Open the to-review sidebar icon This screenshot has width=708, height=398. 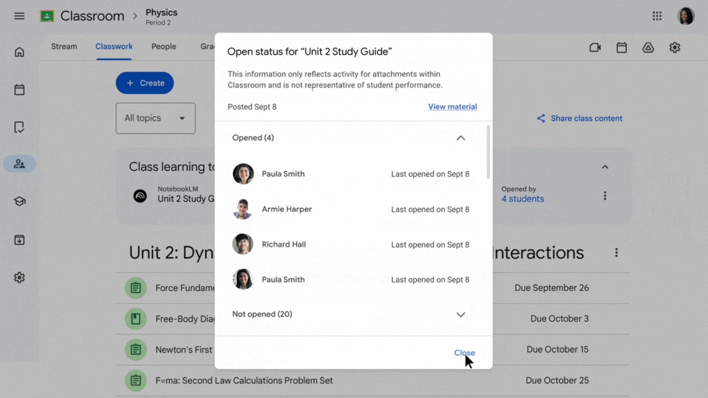[x=19, y=127]
